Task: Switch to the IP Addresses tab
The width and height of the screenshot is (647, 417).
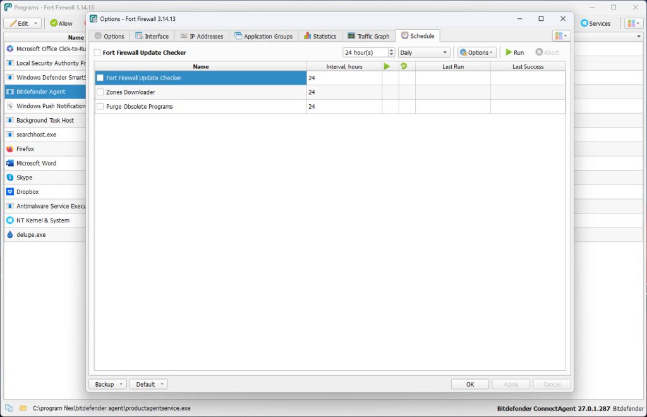Action: [x=202, y=36]
